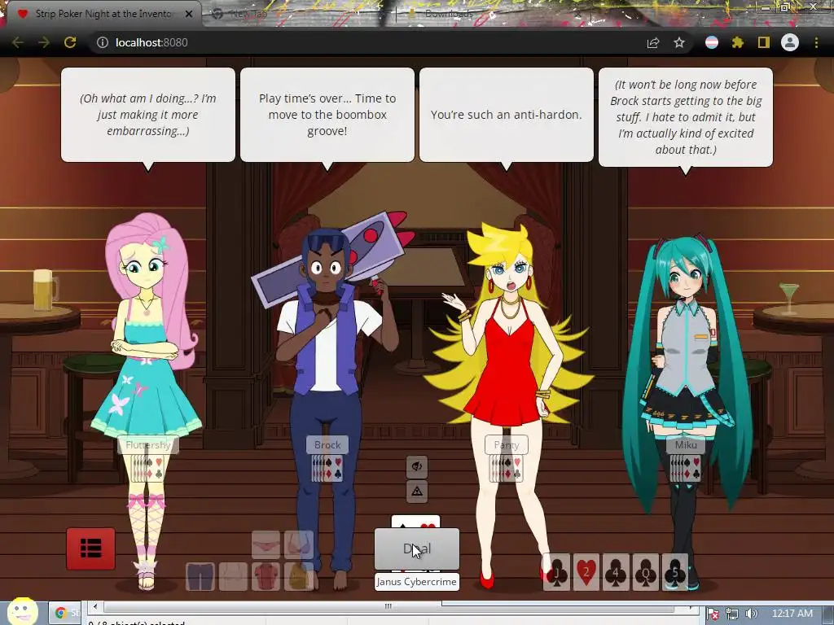The width and height of the screenshot is (834, 625).
Task: Click Panty's 'anti-hardon' speech bubble
Action: click(x=507, y=114)
